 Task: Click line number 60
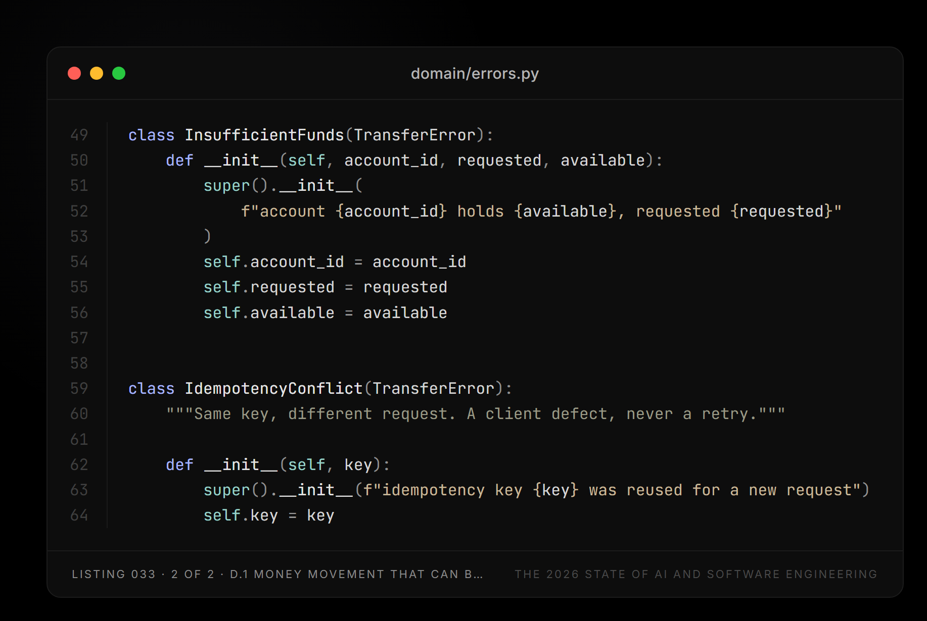(79, 413)
